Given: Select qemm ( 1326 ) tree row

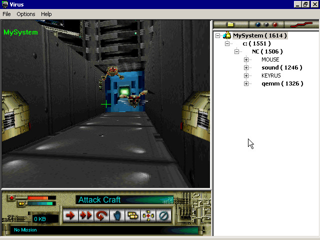Looking at the screenshot, I should click(x=282, y=83).
